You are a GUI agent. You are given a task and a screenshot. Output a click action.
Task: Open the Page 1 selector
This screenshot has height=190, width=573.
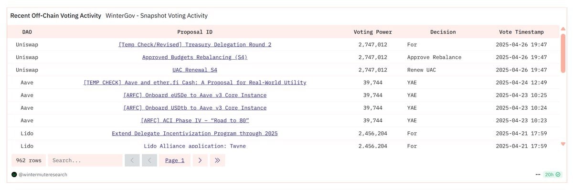click(175, 160)
